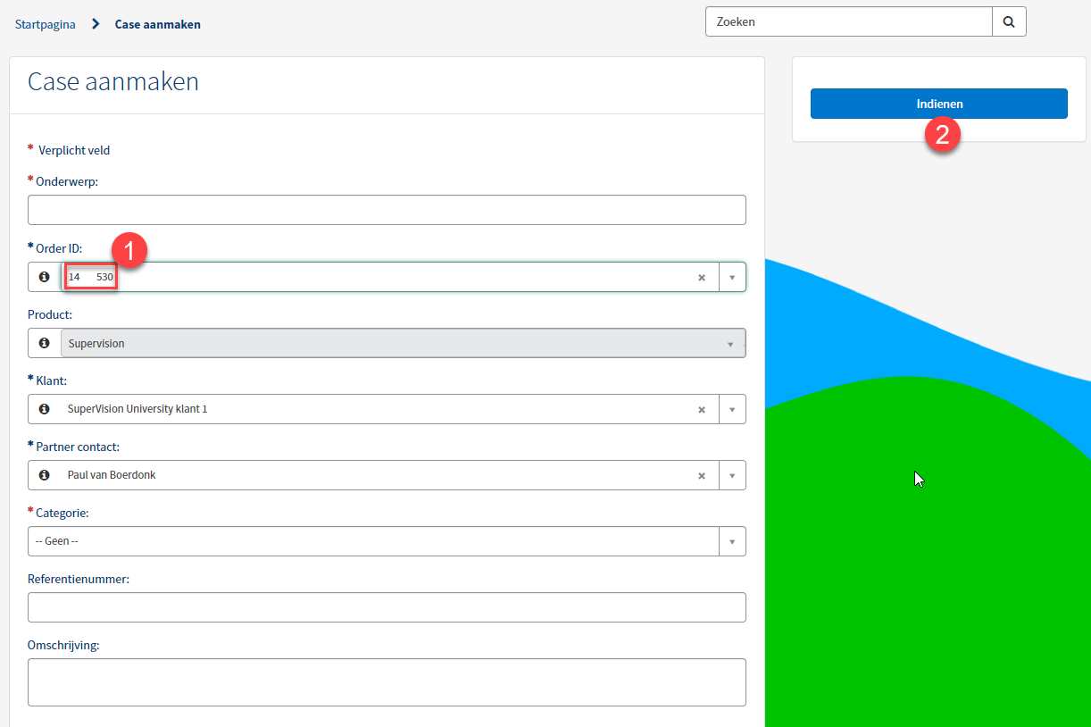Open the Categorie dropdown
Viewport: 1091px width, 727px height.
coord(387,541)
